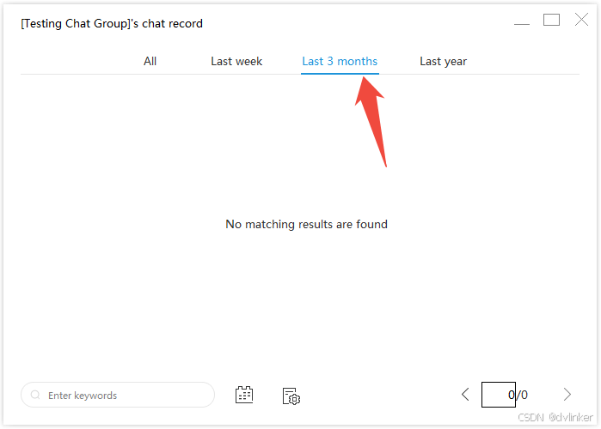
Task: Minimize the chat record window
Action: click(522, 24)
